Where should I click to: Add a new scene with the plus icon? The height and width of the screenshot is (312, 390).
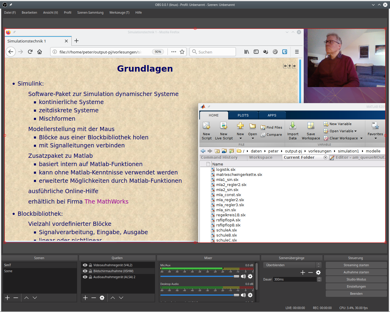click(7, 298)
